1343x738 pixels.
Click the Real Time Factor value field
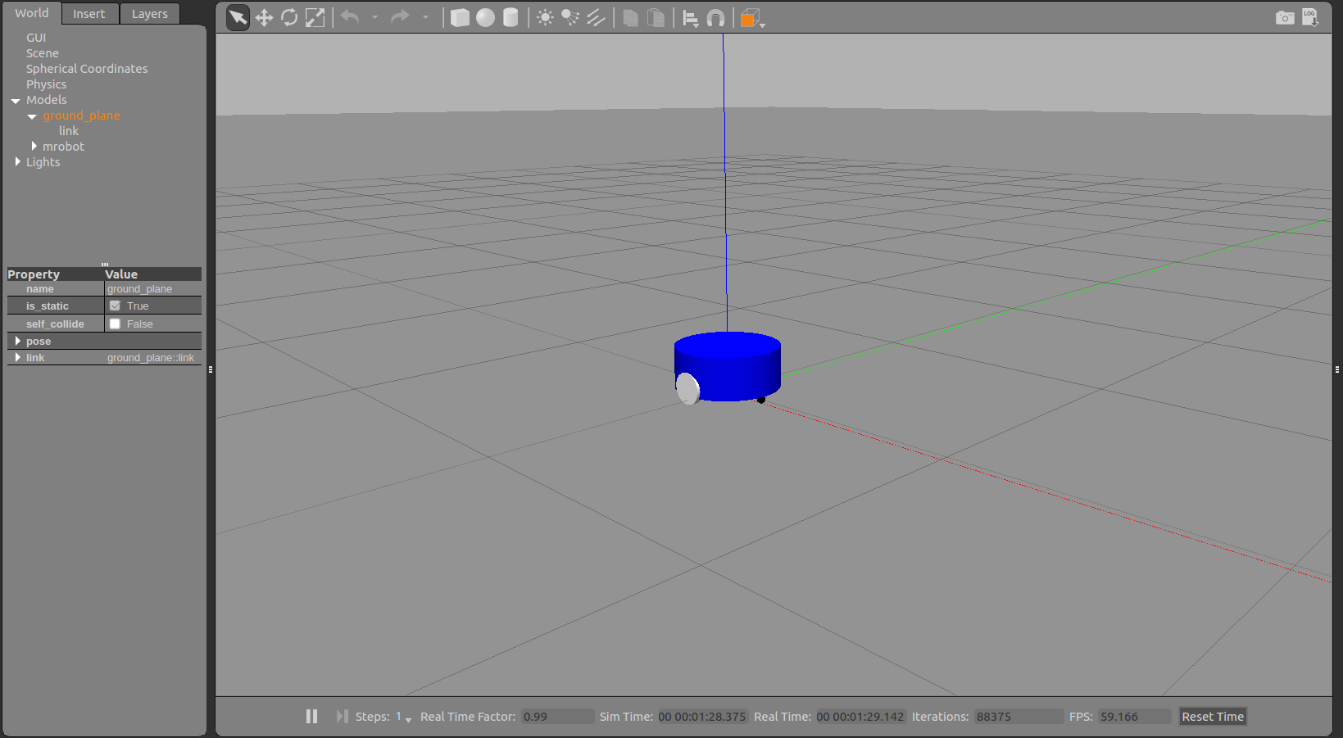tap(557, 716)
